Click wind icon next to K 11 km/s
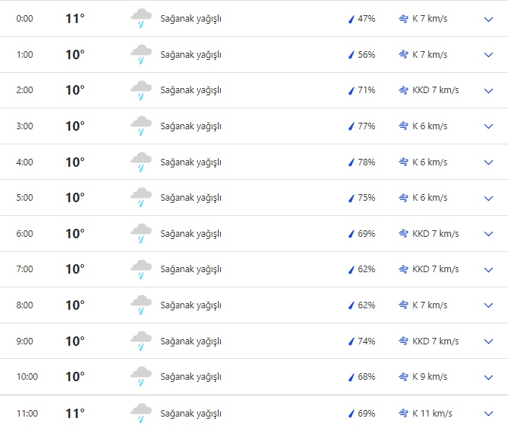 pyautogui.click(x=403, y=414)
